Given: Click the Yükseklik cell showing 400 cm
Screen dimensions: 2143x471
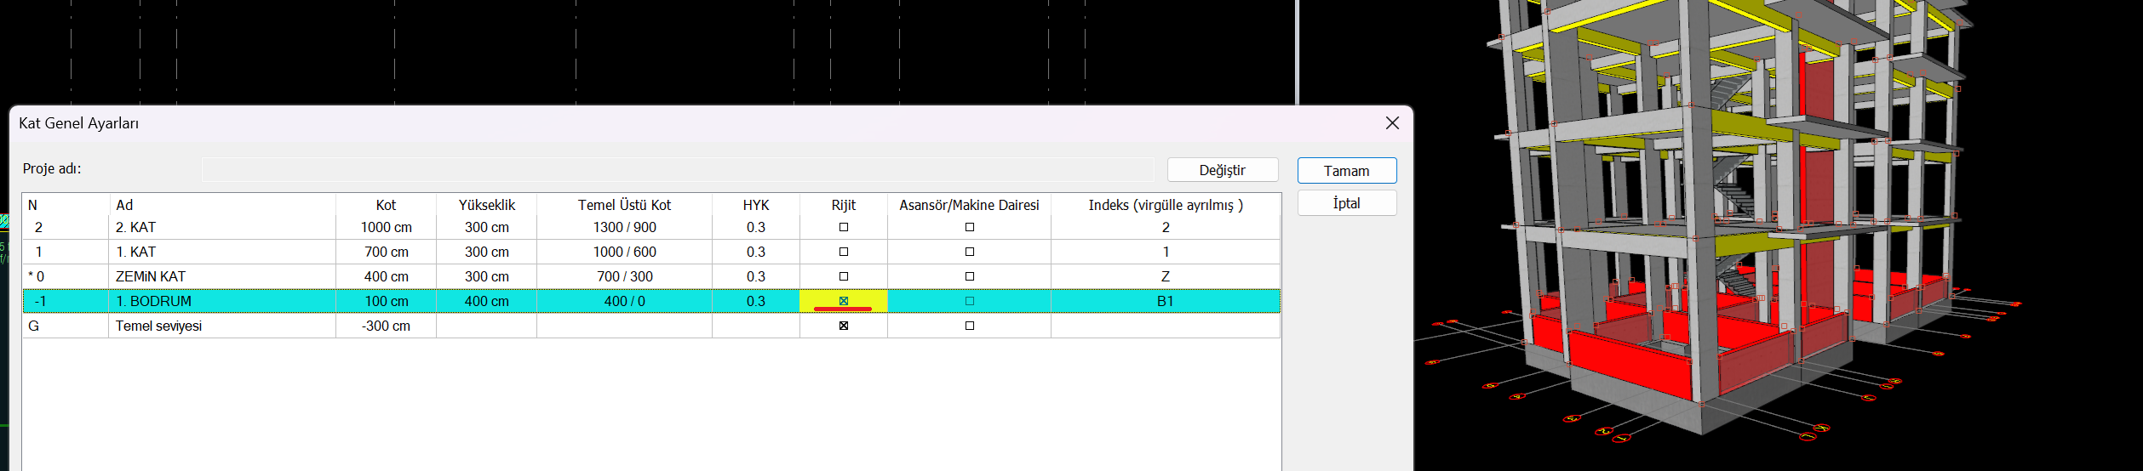Looking at the screenshot, I should (486, 301).
